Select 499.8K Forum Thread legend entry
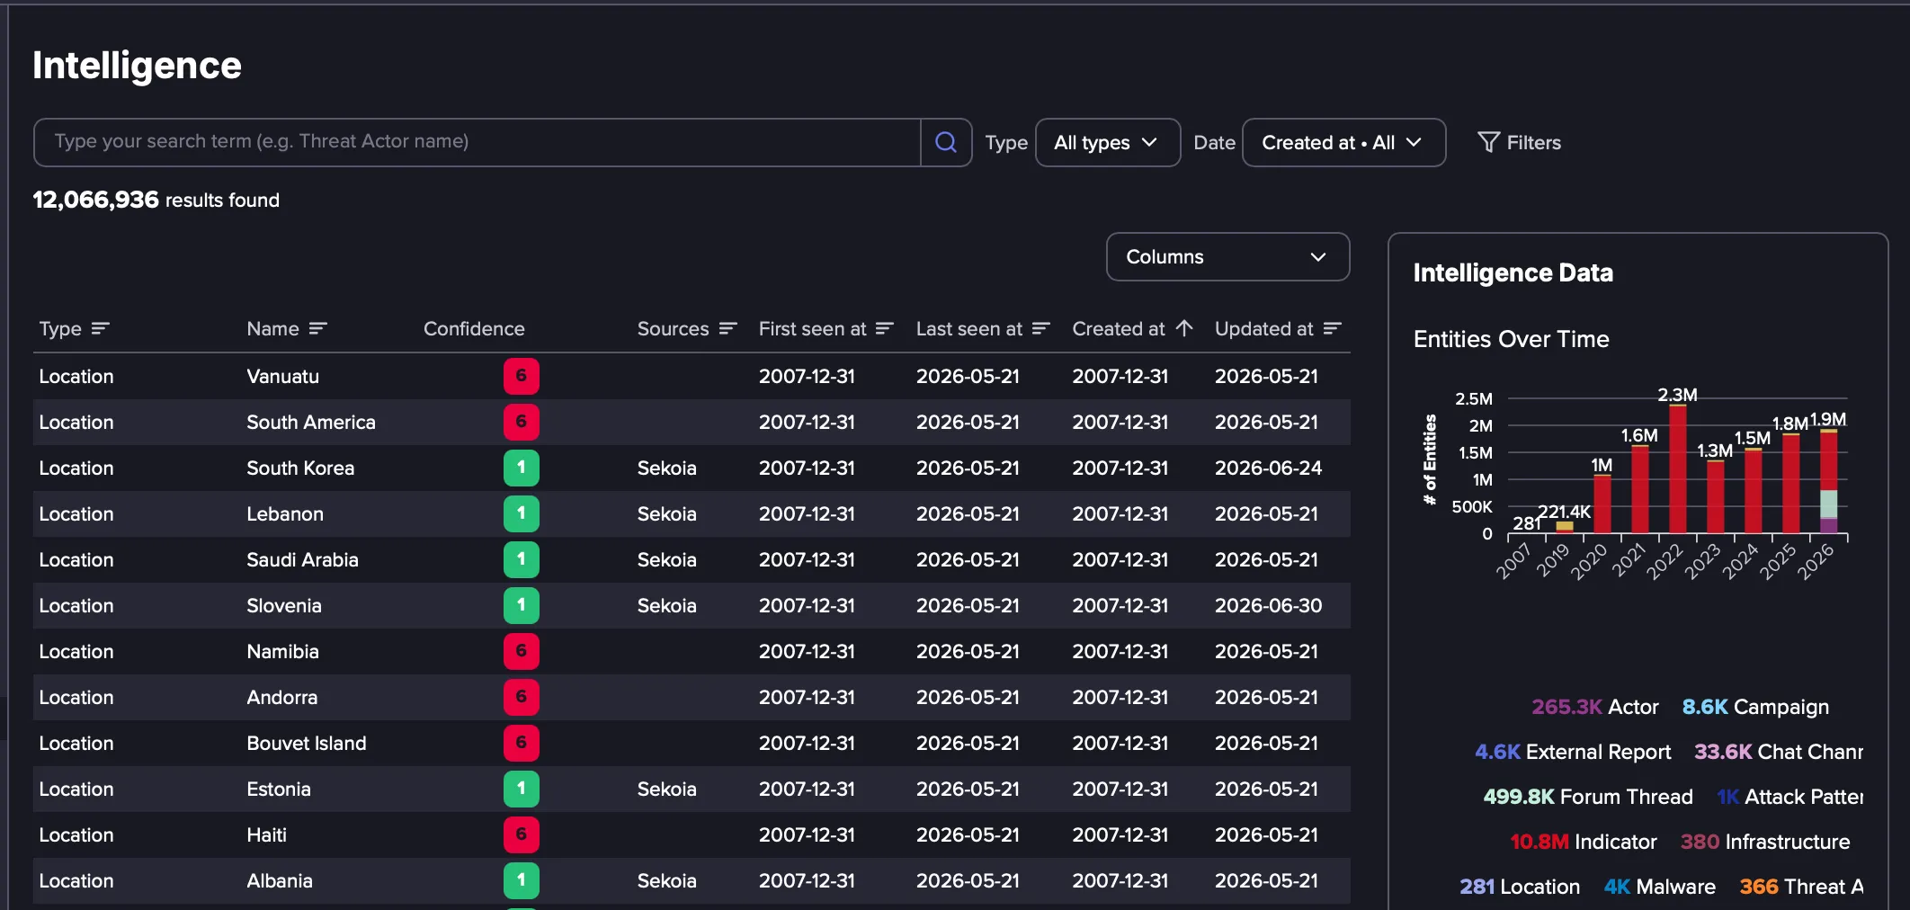Screen dimensions: 1910x910 1588,797
